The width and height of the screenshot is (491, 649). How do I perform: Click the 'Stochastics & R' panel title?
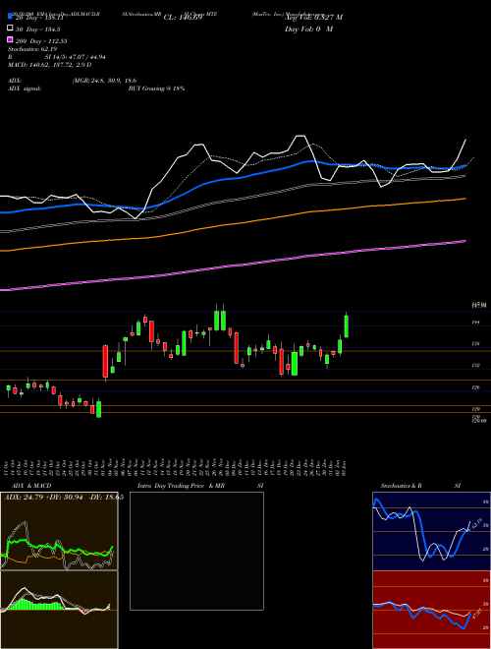click(x=401, y=486)
